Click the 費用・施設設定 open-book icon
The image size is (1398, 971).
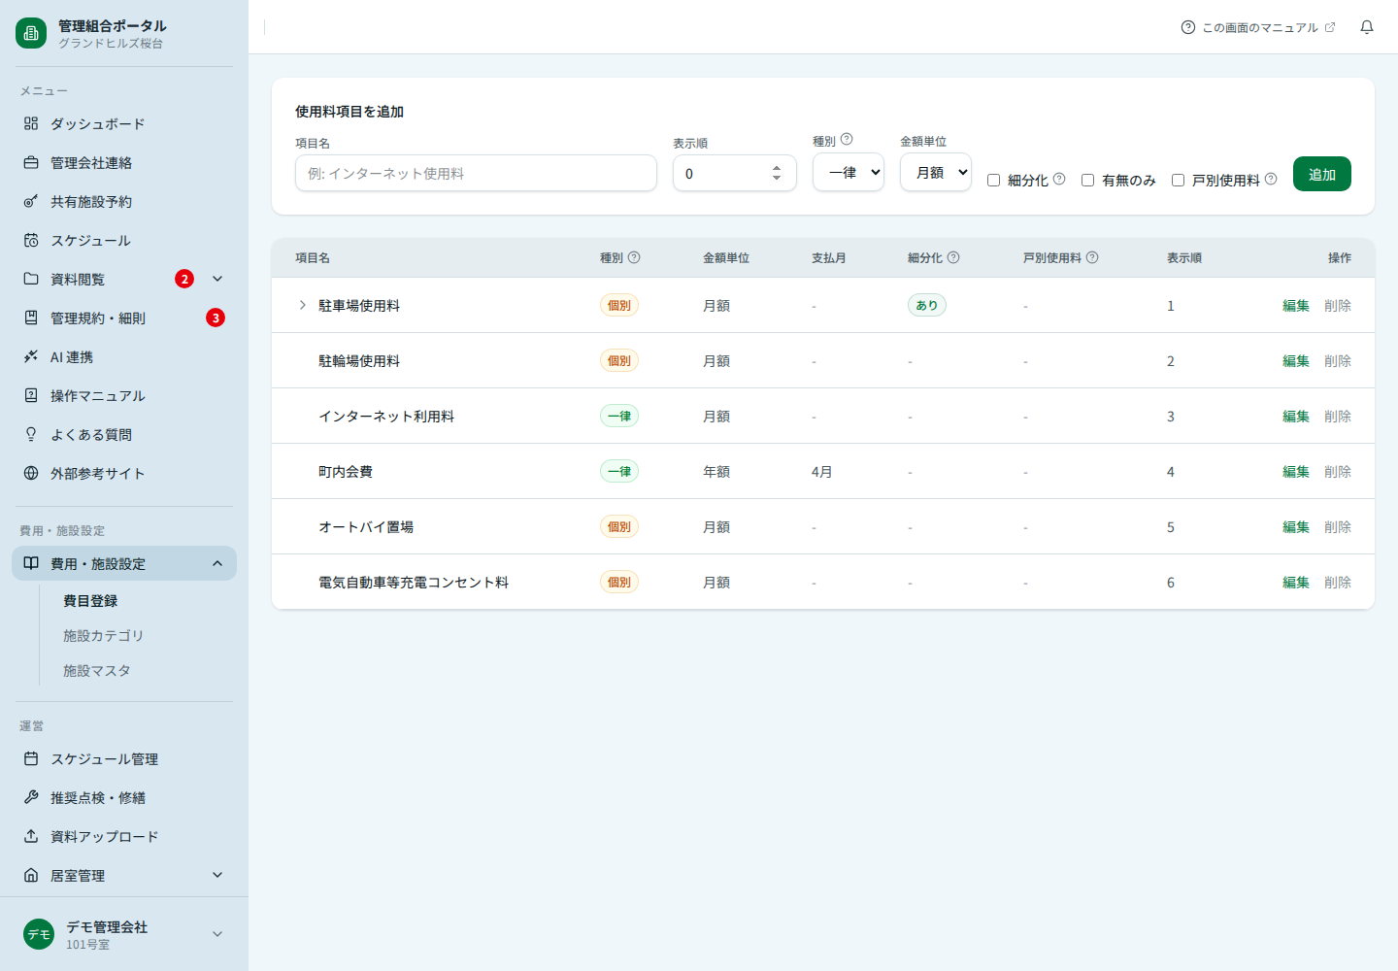[31, 563]
